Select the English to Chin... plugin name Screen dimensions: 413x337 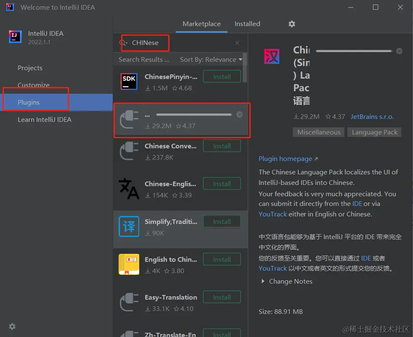click(171, 259)
